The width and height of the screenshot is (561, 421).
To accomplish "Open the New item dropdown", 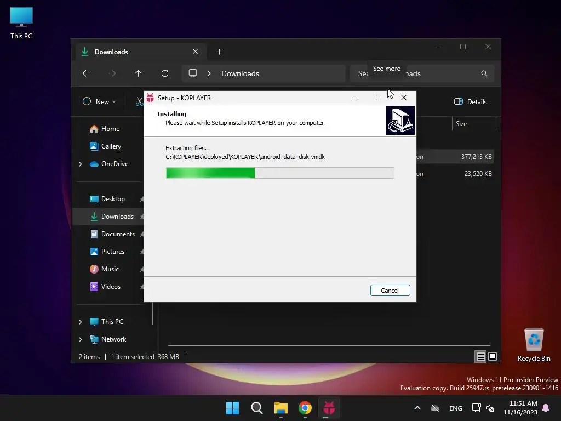I will pyautogui.click(x=99, y=101).
